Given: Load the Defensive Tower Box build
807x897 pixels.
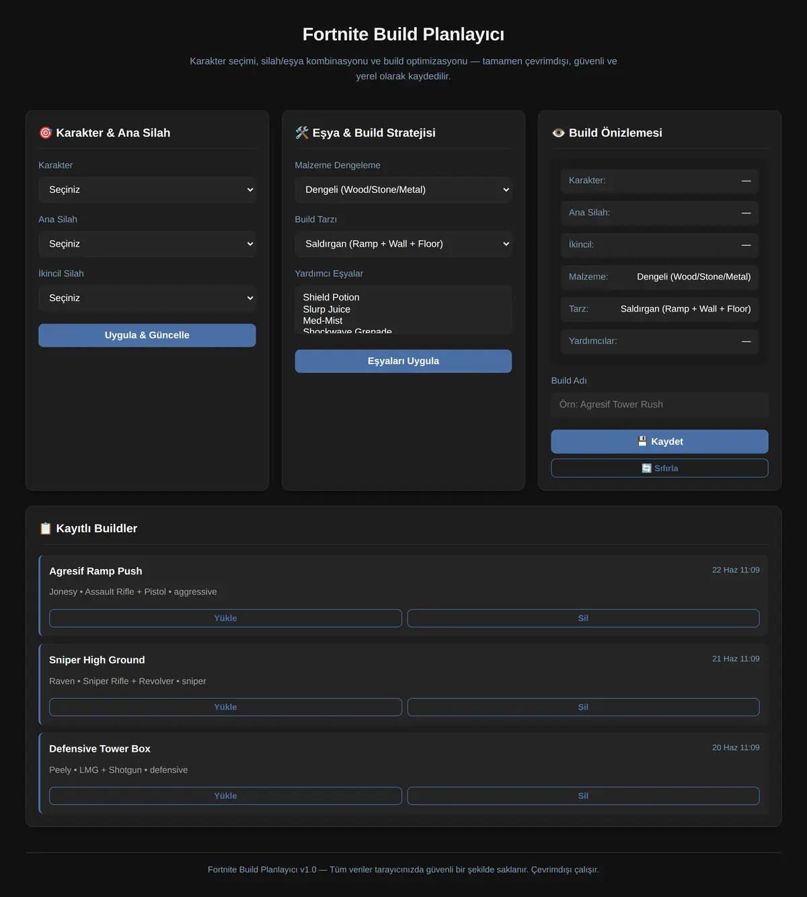Looking at the screenshot, I should point(225,796).
